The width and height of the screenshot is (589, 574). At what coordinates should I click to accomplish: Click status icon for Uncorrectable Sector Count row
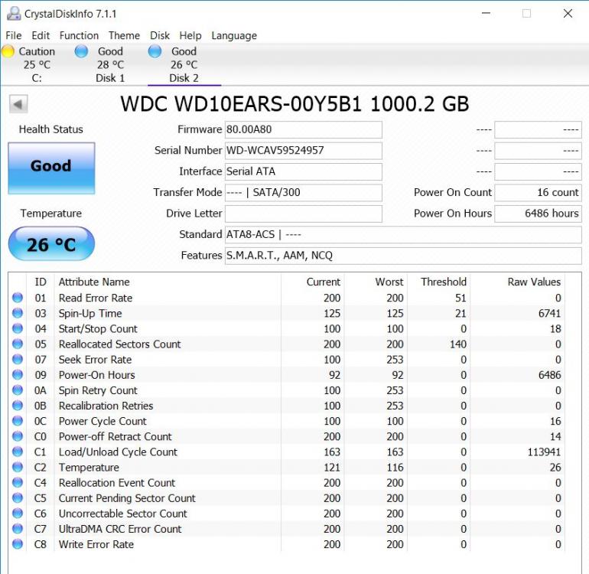click(x=18, y=514)
